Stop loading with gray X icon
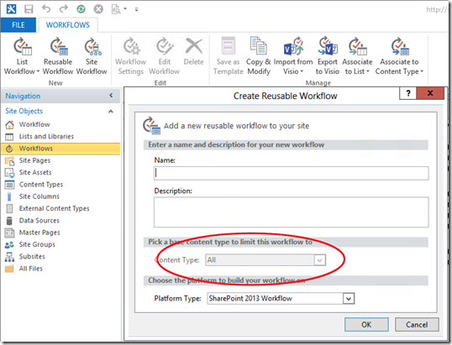452x345 pixels. click(x=98, y=9)
